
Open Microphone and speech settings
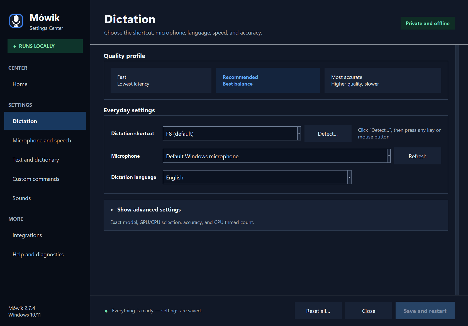point(45,140)
